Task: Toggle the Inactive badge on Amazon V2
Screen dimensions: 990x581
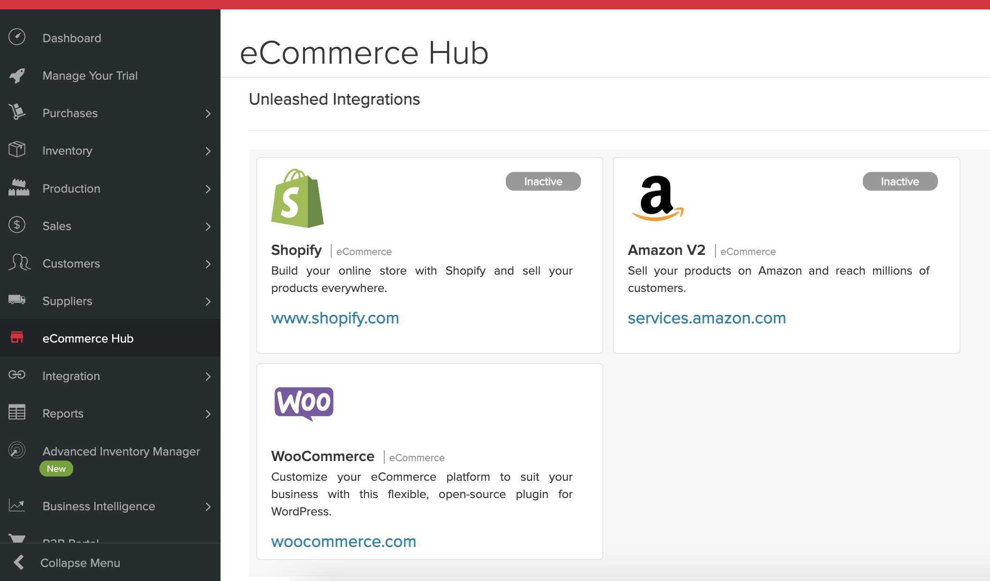Action: (x=899, y=181)
